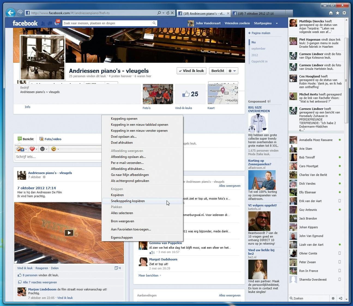Open the multi-emoticon picker in the composer
This screenshot has width=353, height=306.
tap(22, 149)
